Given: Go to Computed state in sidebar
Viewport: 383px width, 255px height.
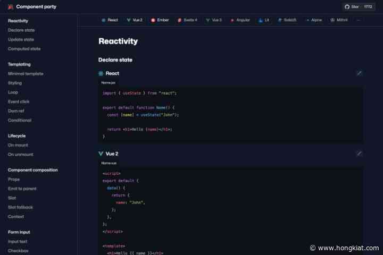Looking at the screenshot, I should [x=24, y=49].
